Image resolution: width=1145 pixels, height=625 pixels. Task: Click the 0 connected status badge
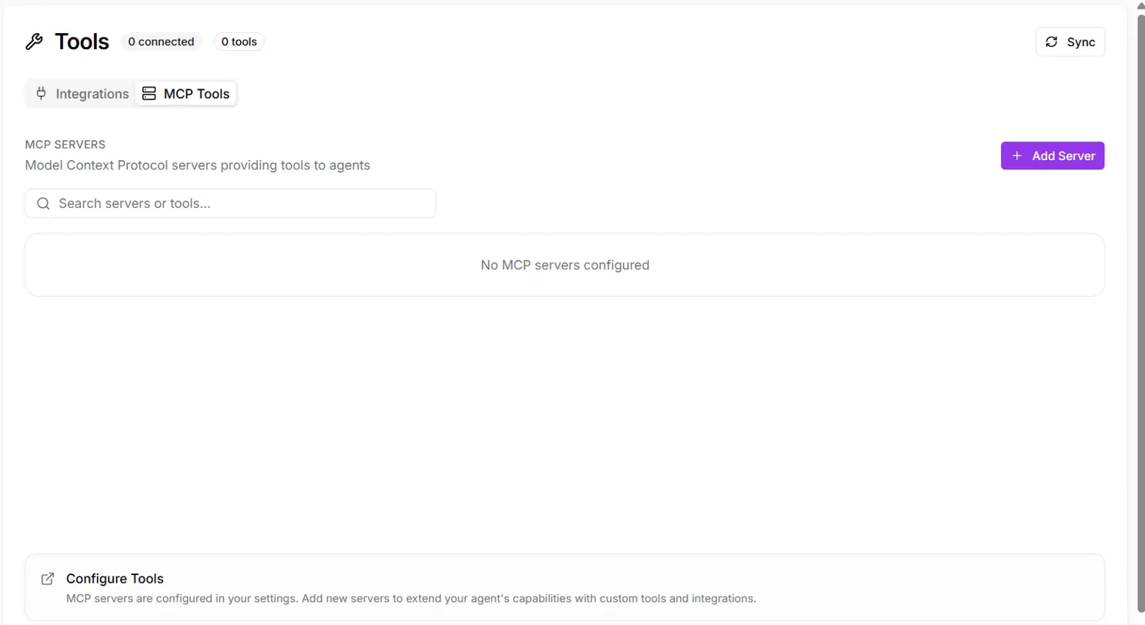(x=161, y=42)
